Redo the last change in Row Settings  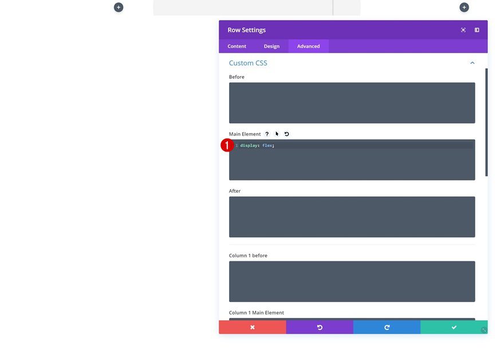(x=387, y=327)
